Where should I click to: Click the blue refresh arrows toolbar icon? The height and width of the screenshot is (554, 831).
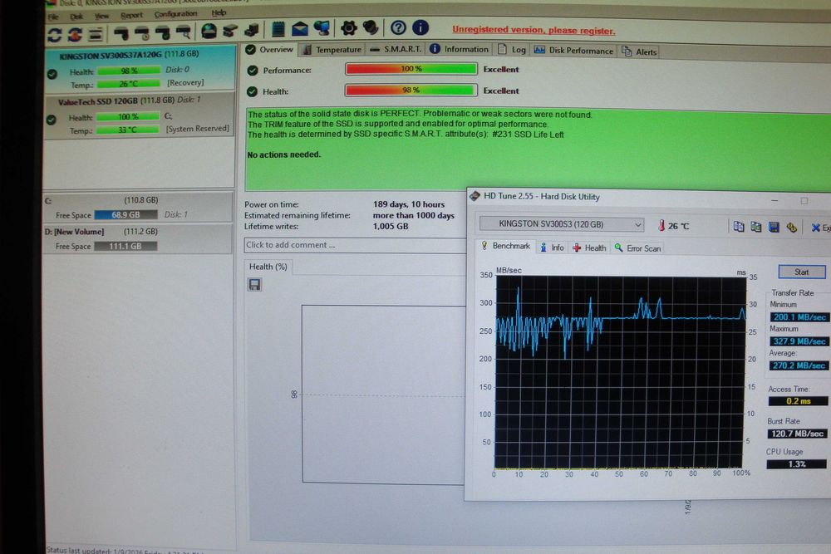(55, 35)
